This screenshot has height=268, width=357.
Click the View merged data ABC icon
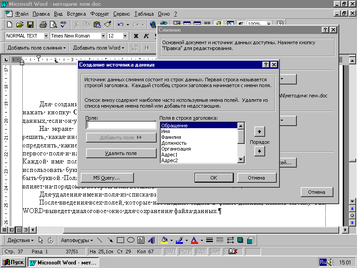pos(134,48)
